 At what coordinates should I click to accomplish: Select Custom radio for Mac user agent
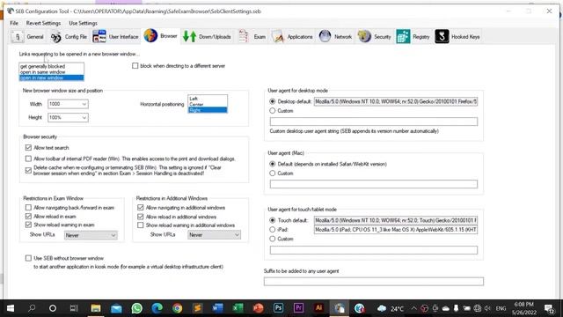click(x=272, y=173)
